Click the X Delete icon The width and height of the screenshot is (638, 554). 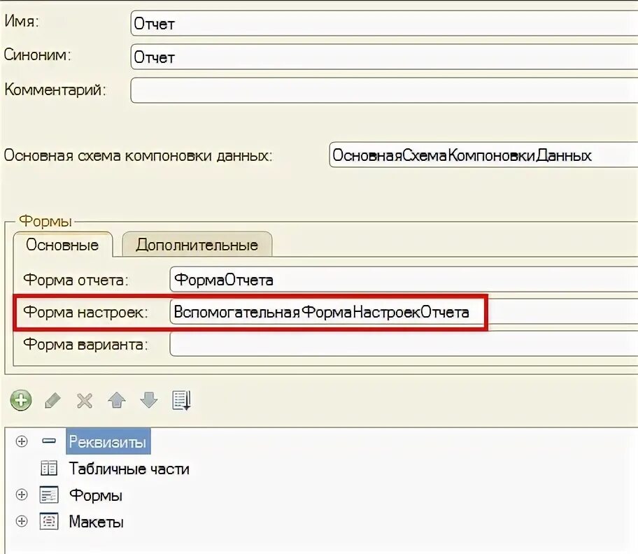point(85,401)
